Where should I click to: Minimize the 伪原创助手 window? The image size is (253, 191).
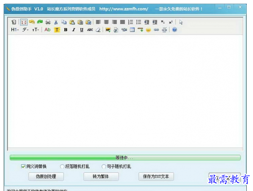pyautogui.click(x=220, y=8)
